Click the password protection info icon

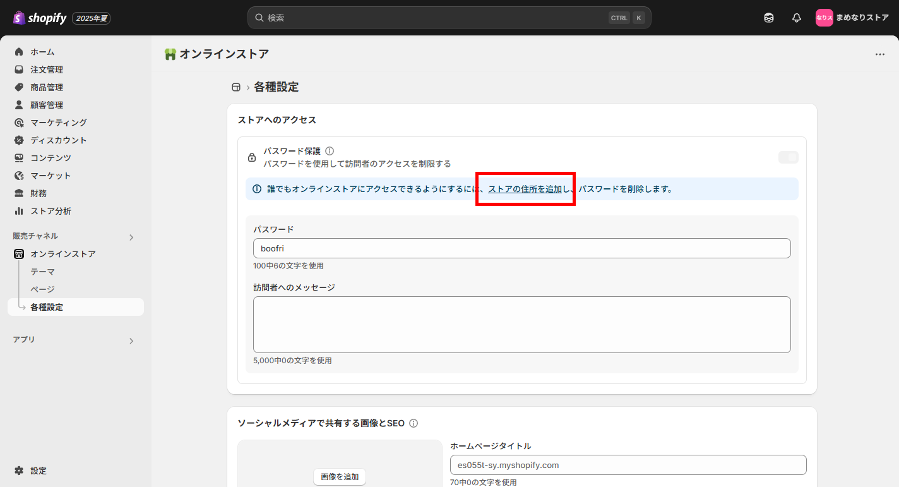330,151
